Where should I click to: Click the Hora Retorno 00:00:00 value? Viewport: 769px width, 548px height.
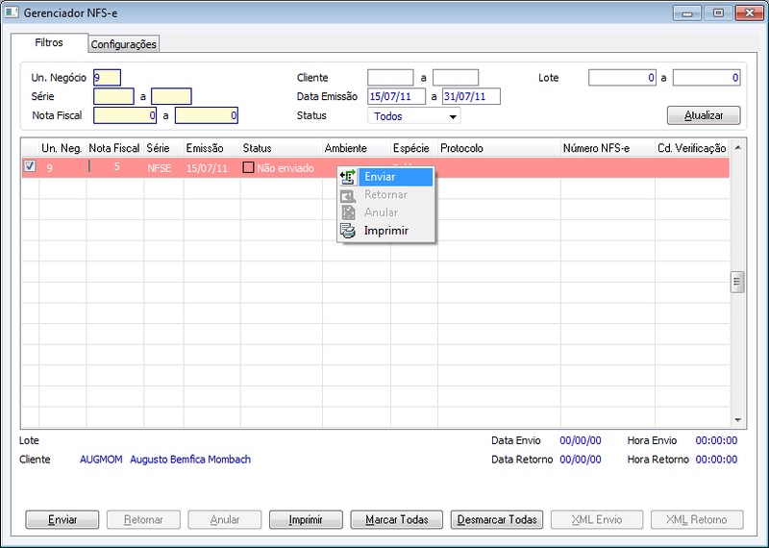click(716, 460)
